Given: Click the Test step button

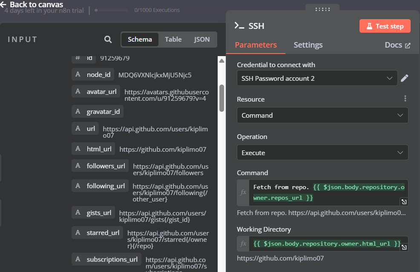Looking at the screenshot, I should click(385, 26).
